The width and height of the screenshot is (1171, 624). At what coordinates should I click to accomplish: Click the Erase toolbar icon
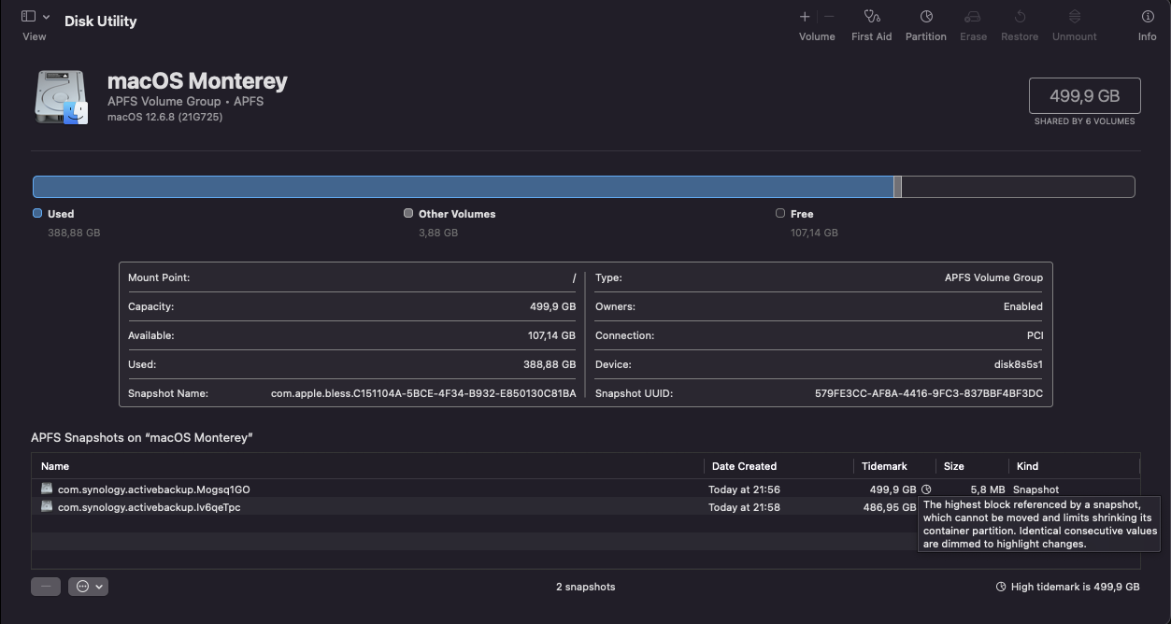973,17
